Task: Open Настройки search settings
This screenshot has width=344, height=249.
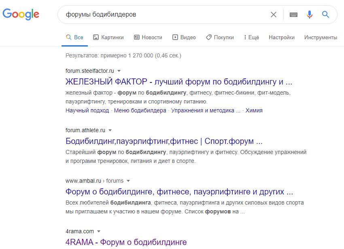Action: [x=282, y=37]
